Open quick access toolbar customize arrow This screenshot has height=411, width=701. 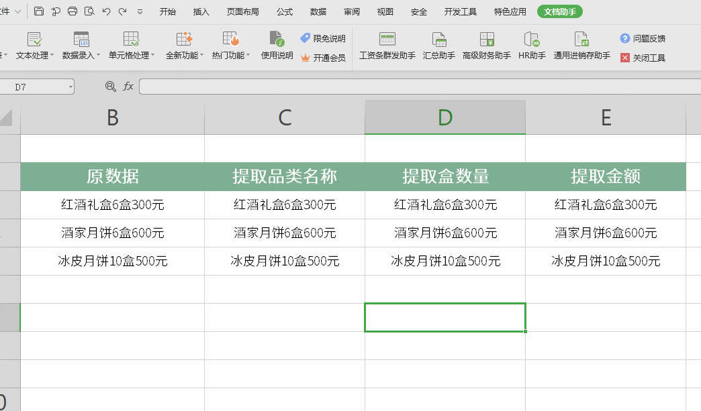140,12
